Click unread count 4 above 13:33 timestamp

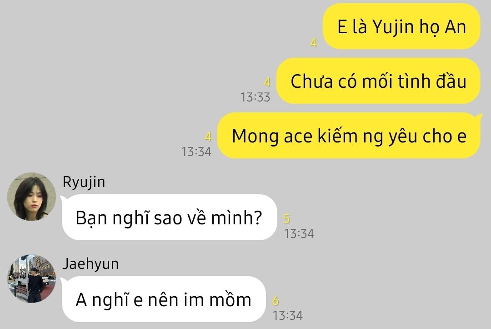tap(267, 82)
